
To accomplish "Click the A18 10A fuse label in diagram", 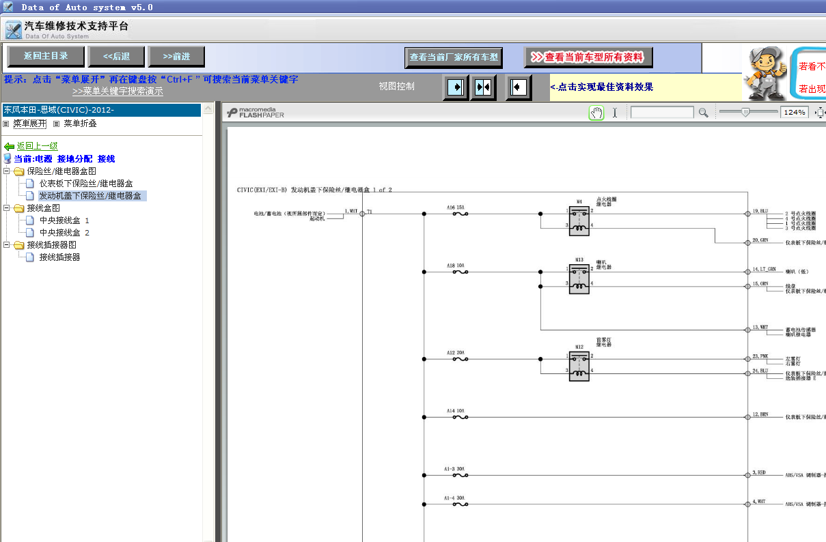I will pyautogui.click(x=456, y=266).
